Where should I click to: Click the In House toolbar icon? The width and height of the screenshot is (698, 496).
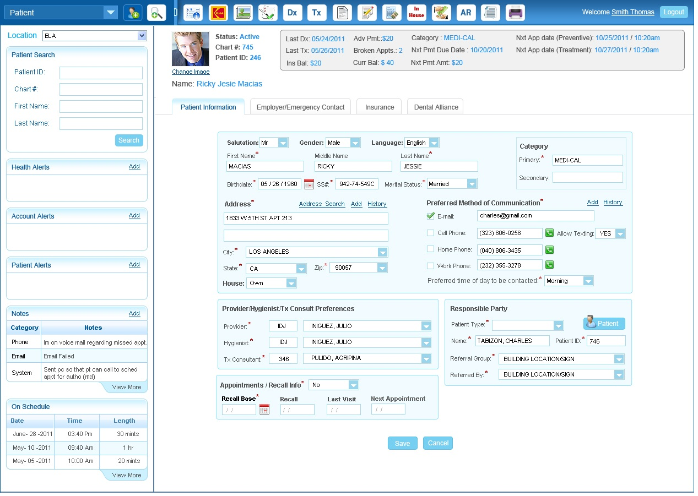pyautogui.click(x=416, y=13)
